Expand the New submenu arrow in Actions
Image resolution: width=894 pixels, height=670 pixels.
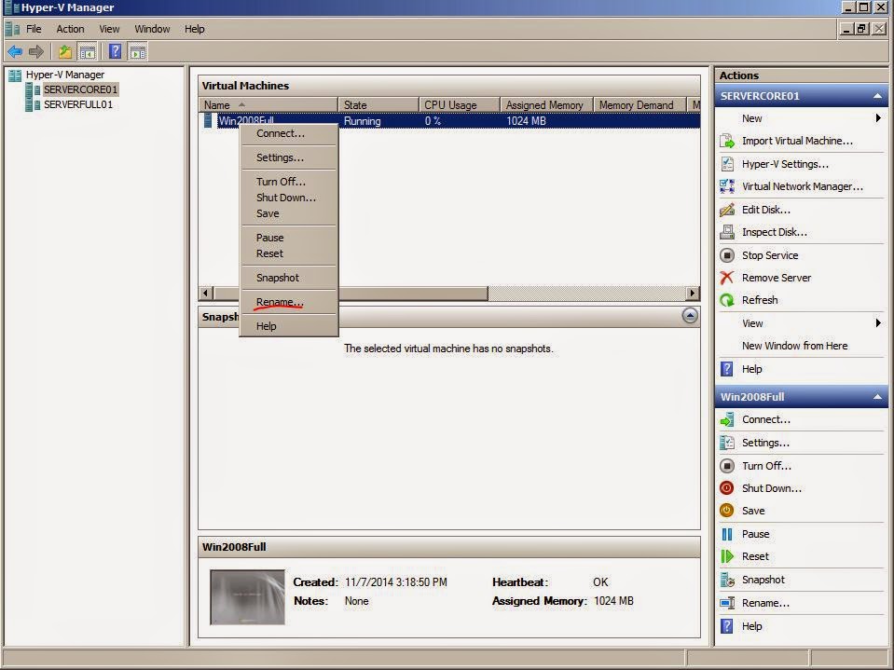pos(878,118)
